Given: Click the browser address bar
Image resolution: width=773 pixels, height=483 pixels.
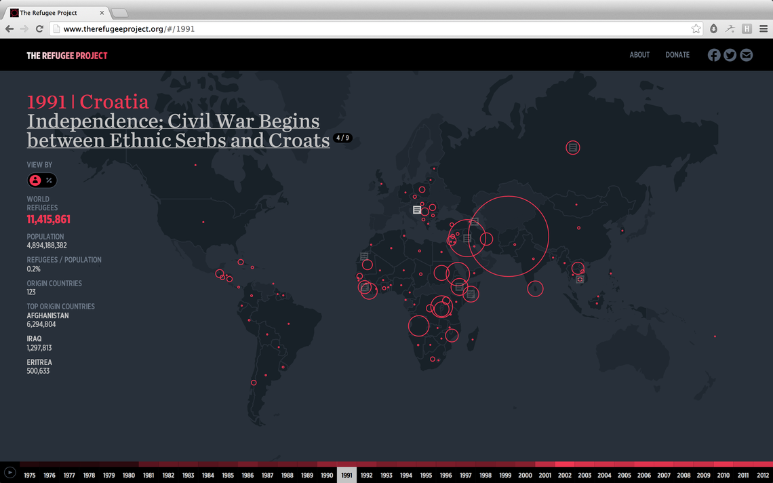Looking at the screenshot, I should (x=203, y=28).
